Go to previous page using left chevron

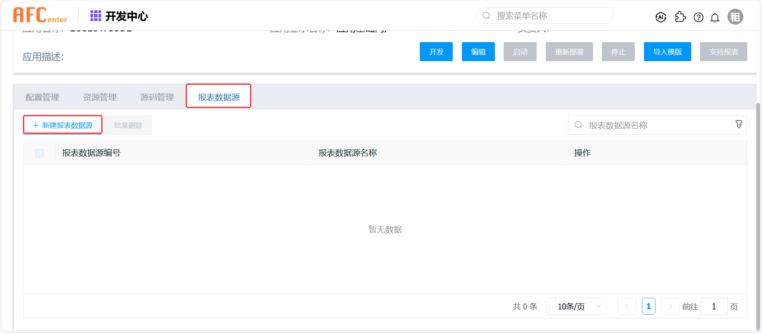[x=627, y=306]
